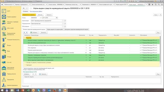The width and height of the screenshot is (164, 92).
Task: Open Транспортная безопасность section
Action: click(8, 68)
